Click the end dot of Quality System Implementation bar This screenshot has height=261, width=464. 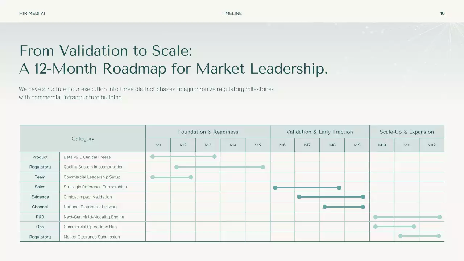pyautogui.click(x=263, y=167)
